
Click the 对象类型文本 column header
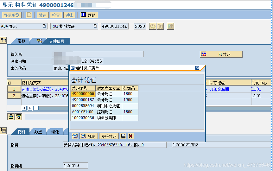(109, 88)
